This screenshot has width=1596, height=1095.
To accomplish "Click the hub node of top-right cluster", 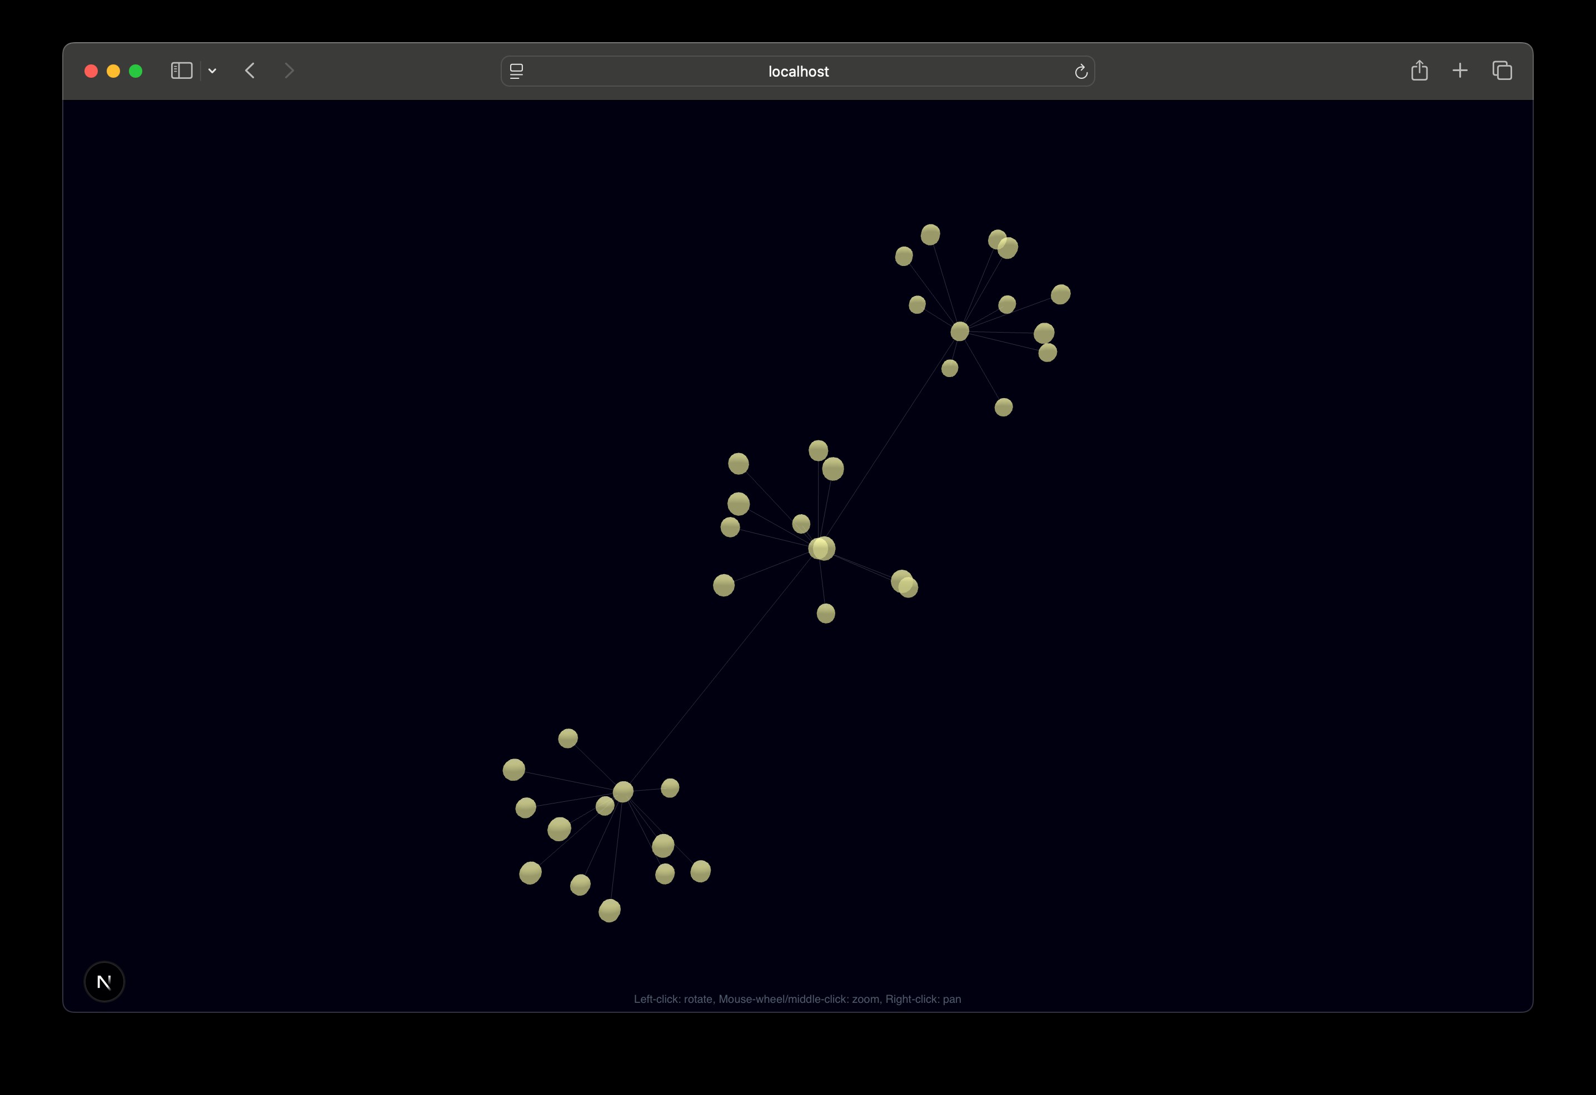I will pos(959,331).
